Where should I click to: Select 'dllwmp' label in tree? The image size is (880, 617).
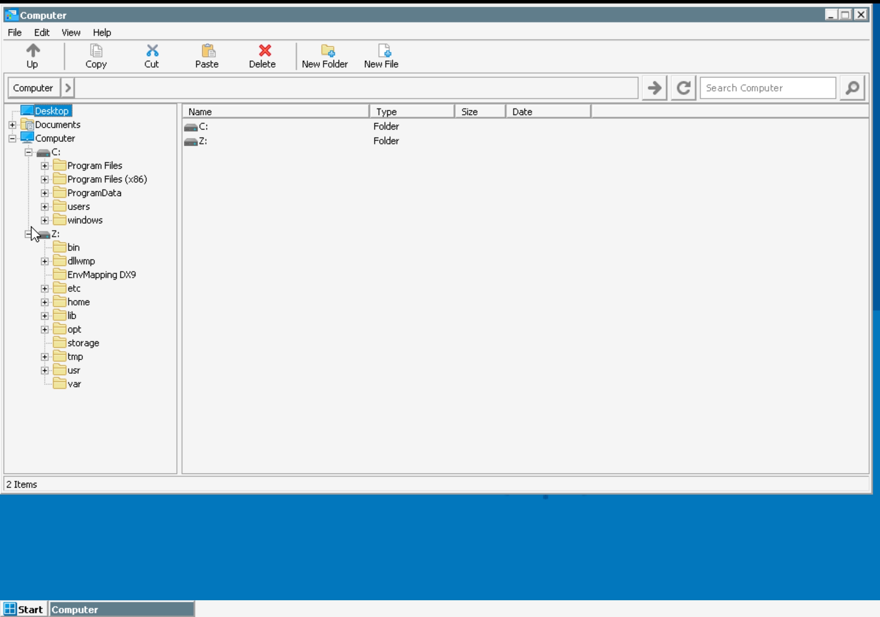[81, 261]
